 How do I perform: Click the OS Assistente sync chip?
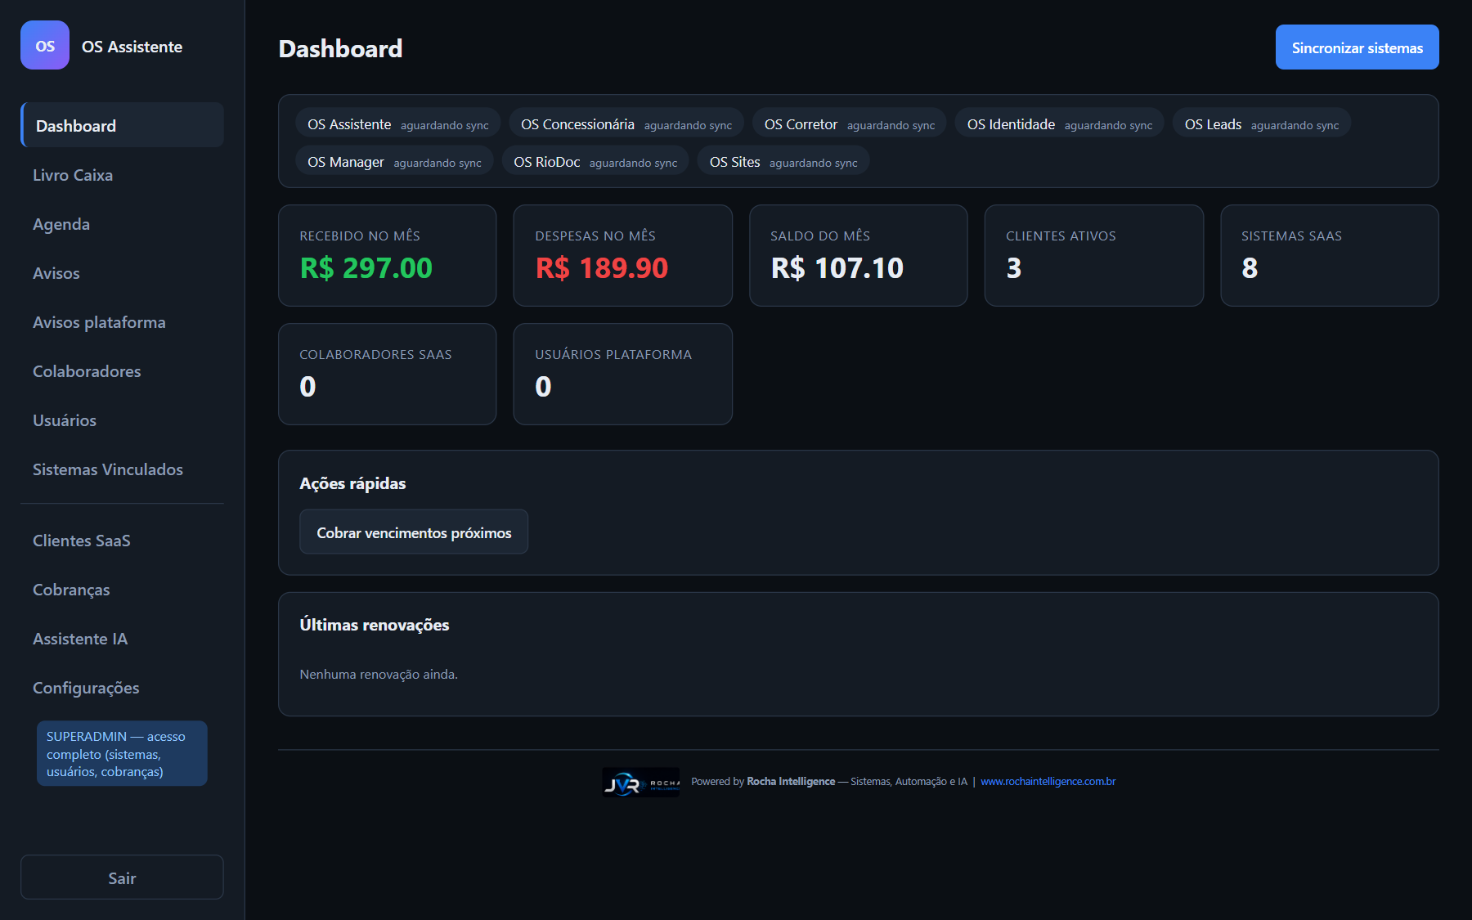pos(397,124)
